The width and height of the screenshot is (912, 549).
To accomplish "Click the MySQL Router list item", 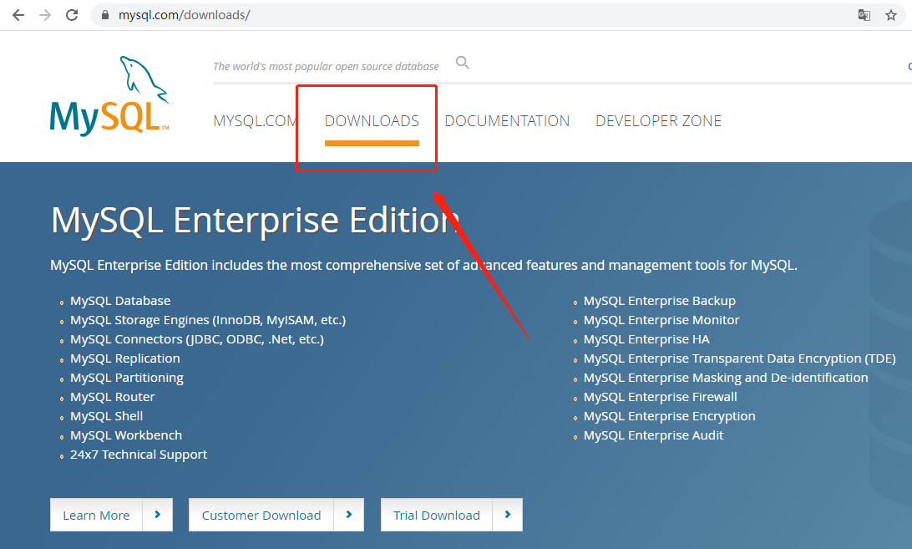I will tap(112, 397).
